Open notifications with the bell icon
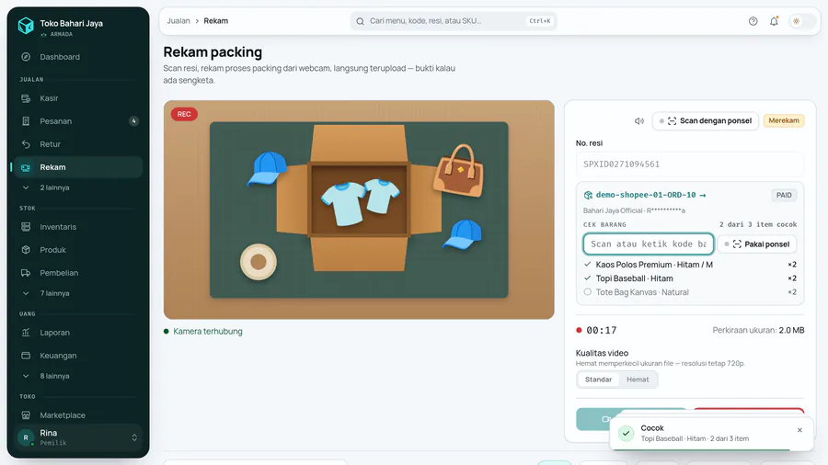Viewport: 828px width, 465px height. click(x=774, y=21)
